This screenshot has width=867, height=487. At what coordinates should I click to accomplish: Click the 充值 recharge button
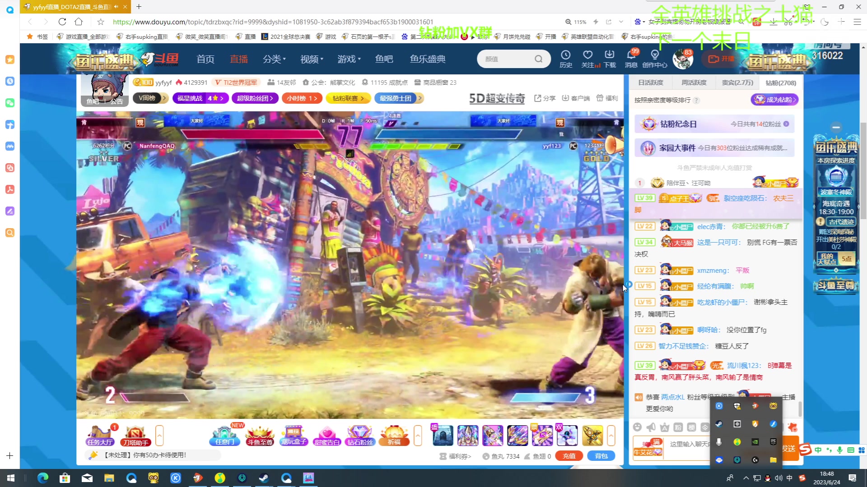569,456
